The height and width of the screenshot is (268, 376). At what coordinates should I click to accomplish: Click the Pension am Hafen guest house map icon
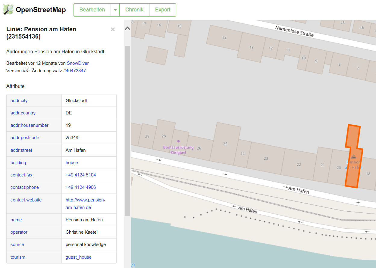353,157
